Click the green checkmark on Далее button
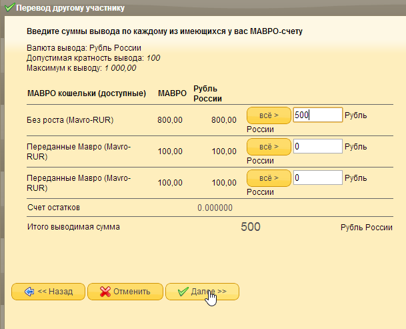This screenshot has height=329, width=406. (183, 292)
